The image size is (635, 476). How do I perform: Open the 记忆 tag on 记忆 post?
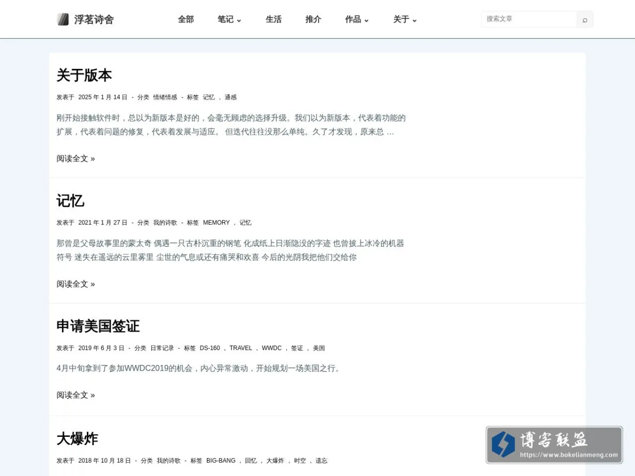(246, 223)
